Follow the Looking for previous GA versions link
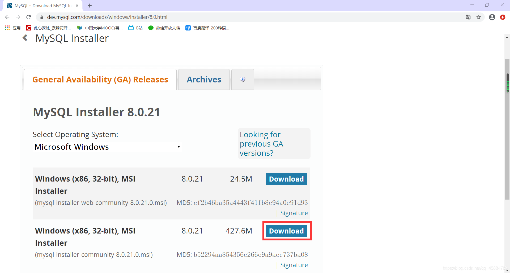The height and width of the screenshot is (273, 510). (x=261, y=144)
